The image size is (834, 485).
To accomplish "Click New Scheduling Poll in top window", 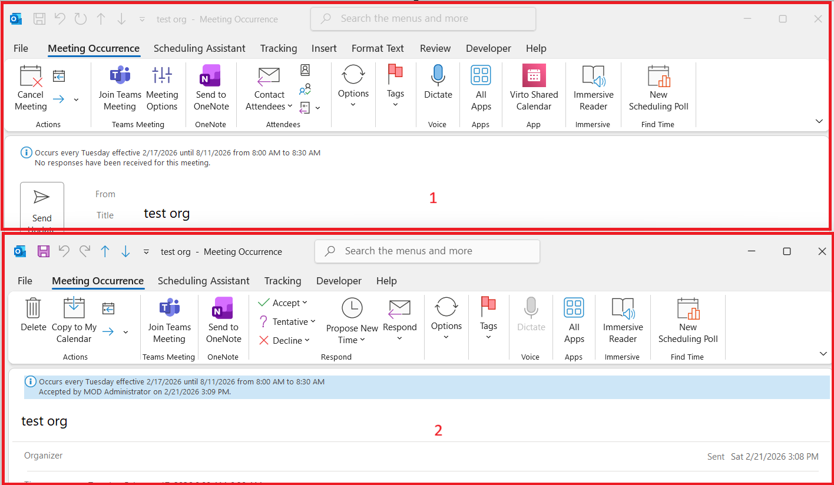I will [x=658, y=88].
